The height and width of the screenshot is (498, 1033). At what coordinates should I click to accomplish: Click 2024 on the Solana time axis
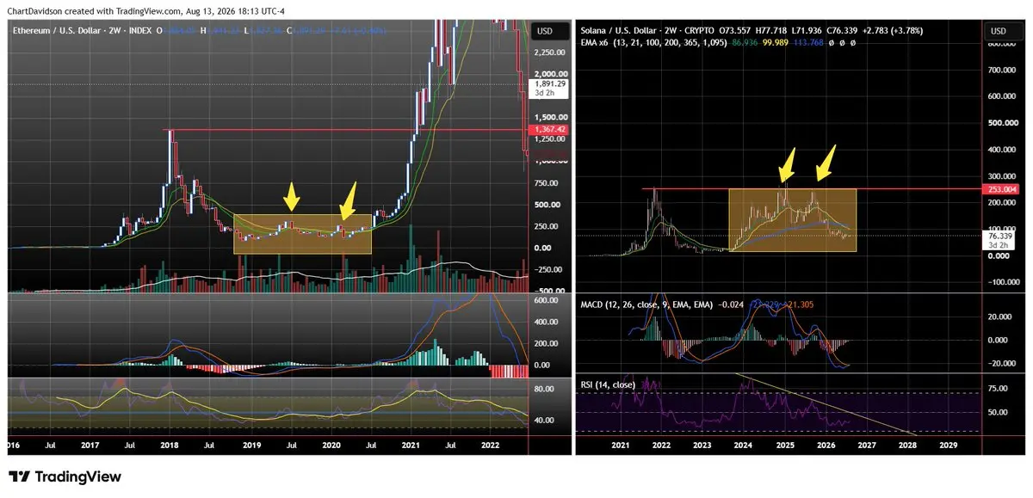click(x=744, y=446)
